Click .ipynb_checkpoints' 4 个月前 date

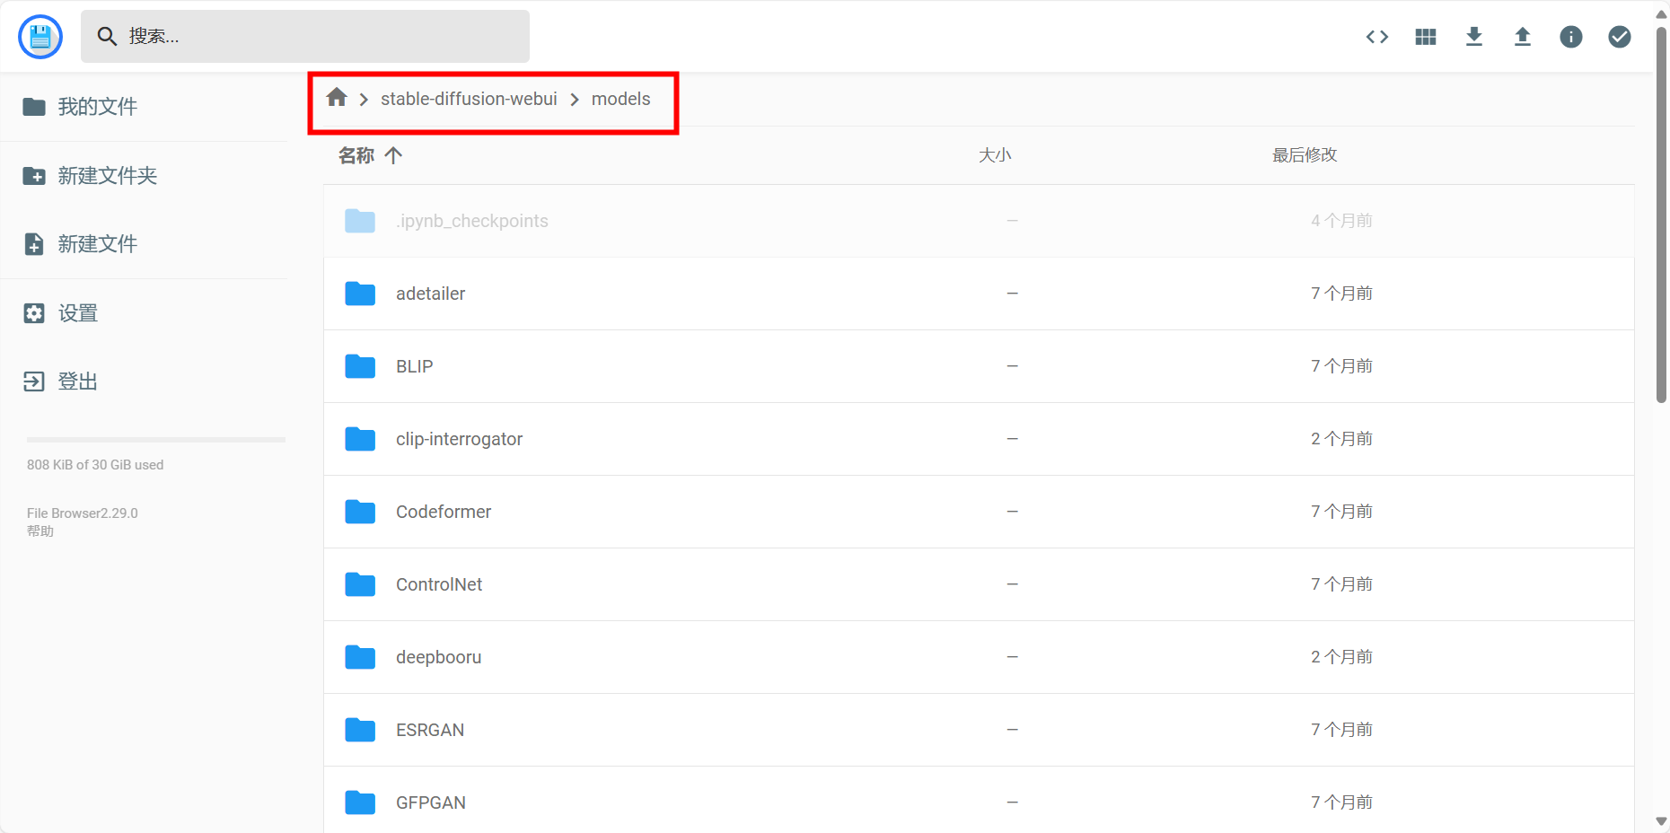coord(1341,221)
